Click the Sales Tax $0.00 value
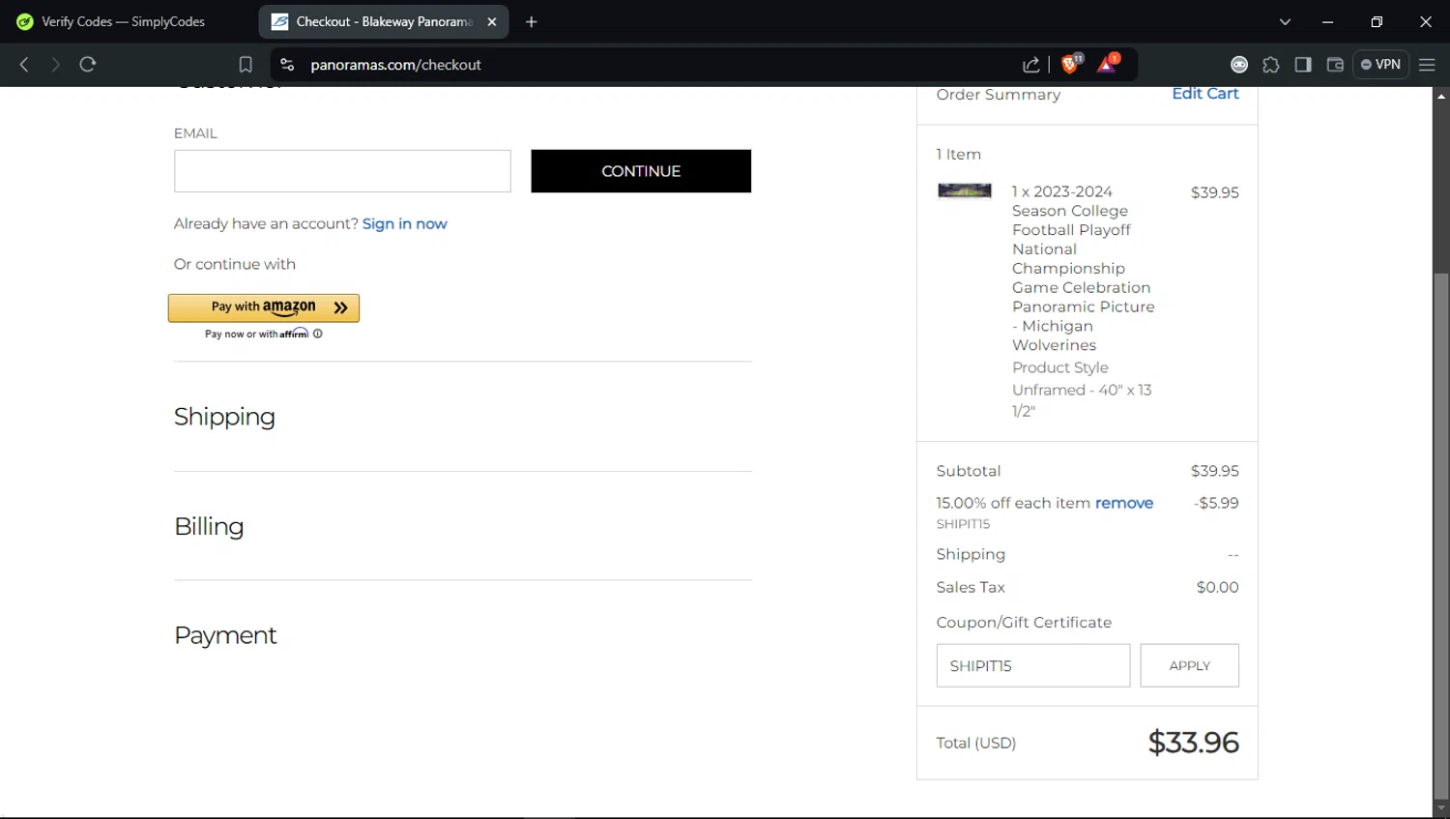Screen dimensions: 1450x819 point(1218,587)
